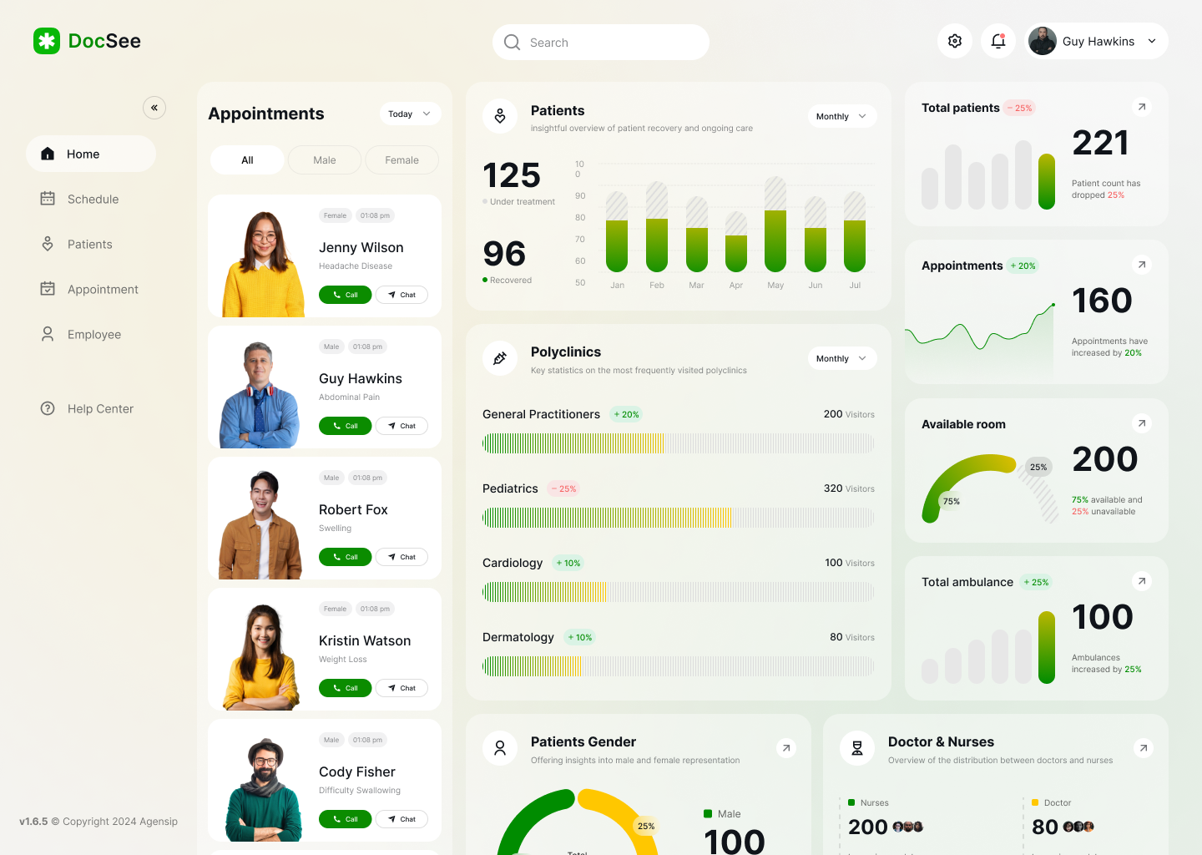
Task: Click Robert Fox's photo thumbnail
Action: pyautogui.click(x=260, y=525)
